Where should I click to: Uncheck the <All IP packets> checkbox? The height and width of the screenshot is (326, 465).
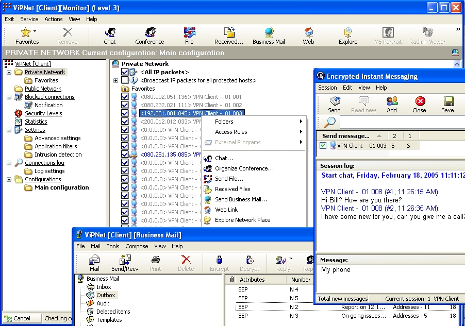(x=125, y=72)
